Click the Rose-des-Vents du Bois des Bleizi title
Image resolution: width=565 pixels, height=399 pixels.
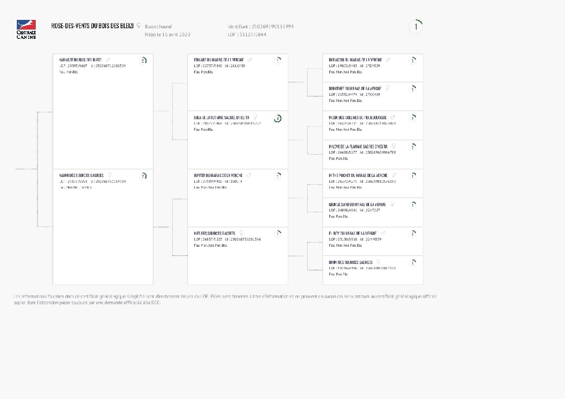click(x=92, y=26)
